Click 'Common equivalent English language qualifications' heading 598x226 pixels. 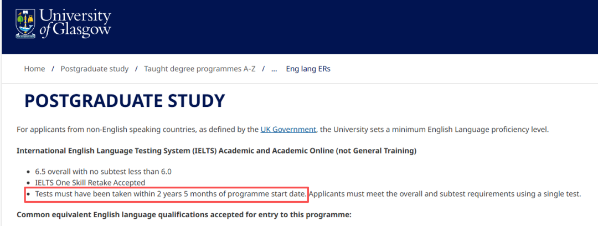tap(184, 214)
